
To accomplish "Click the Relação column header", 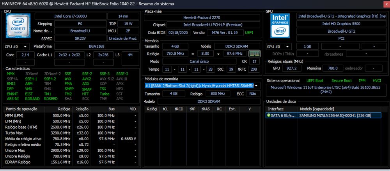I will pos(82,109).
